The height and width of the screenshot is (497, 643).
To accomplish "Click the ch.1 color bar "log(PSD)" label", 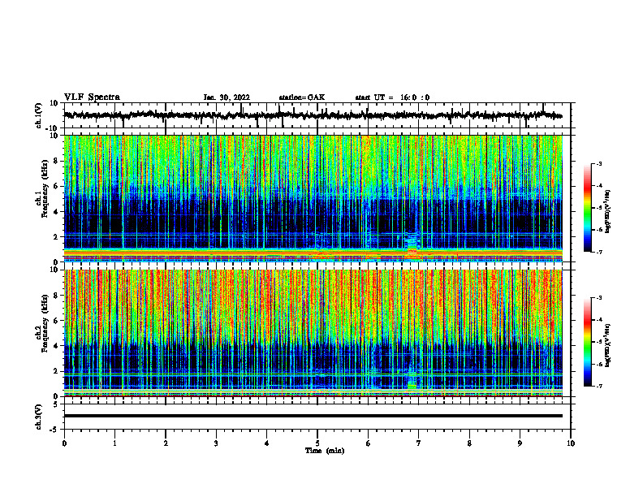I will click(x=608, y=211).
